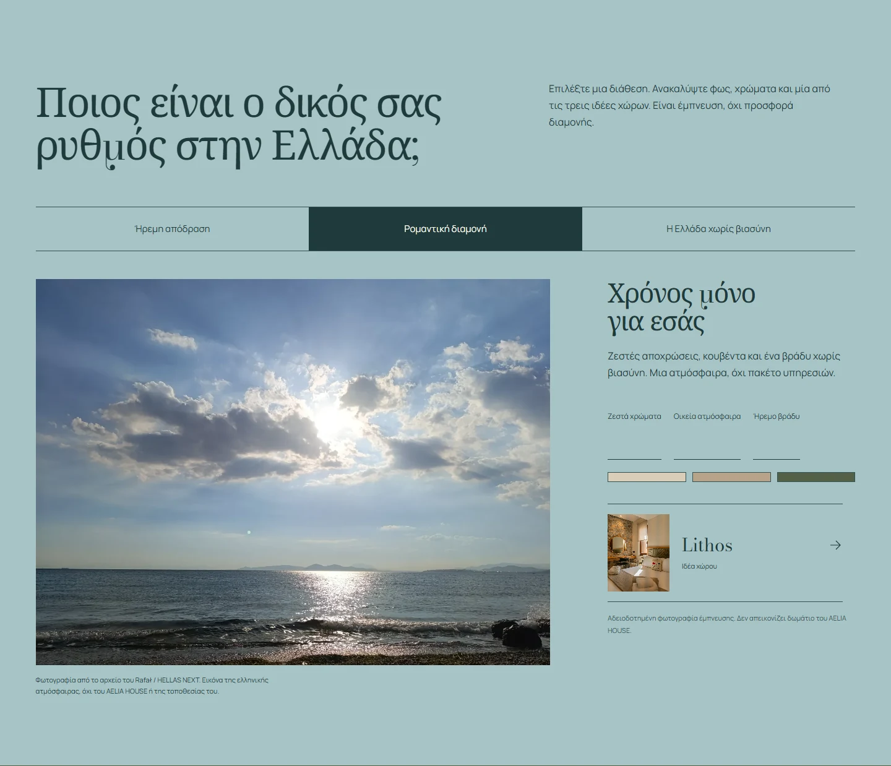Click the Αδειοδοτημένη φωτογραφία έμπνευσης disclaimer
The height and width of the screenshot is (766, 891).
(x=727, y=624)
